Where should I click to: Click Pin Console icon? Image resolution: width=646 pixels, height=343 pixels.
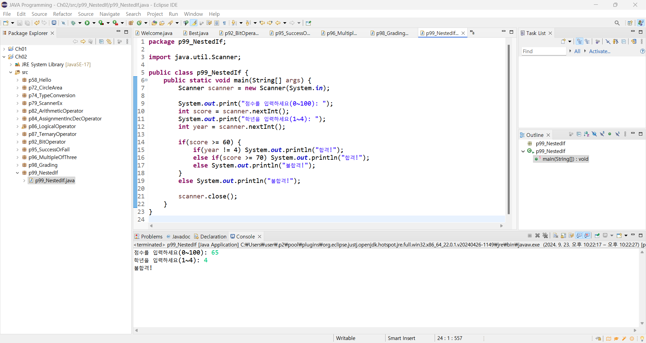[x=597, y=235]
